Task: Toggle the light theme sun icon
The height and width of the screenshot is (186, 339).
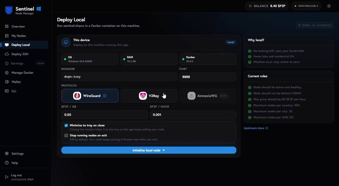Action: 329,6
